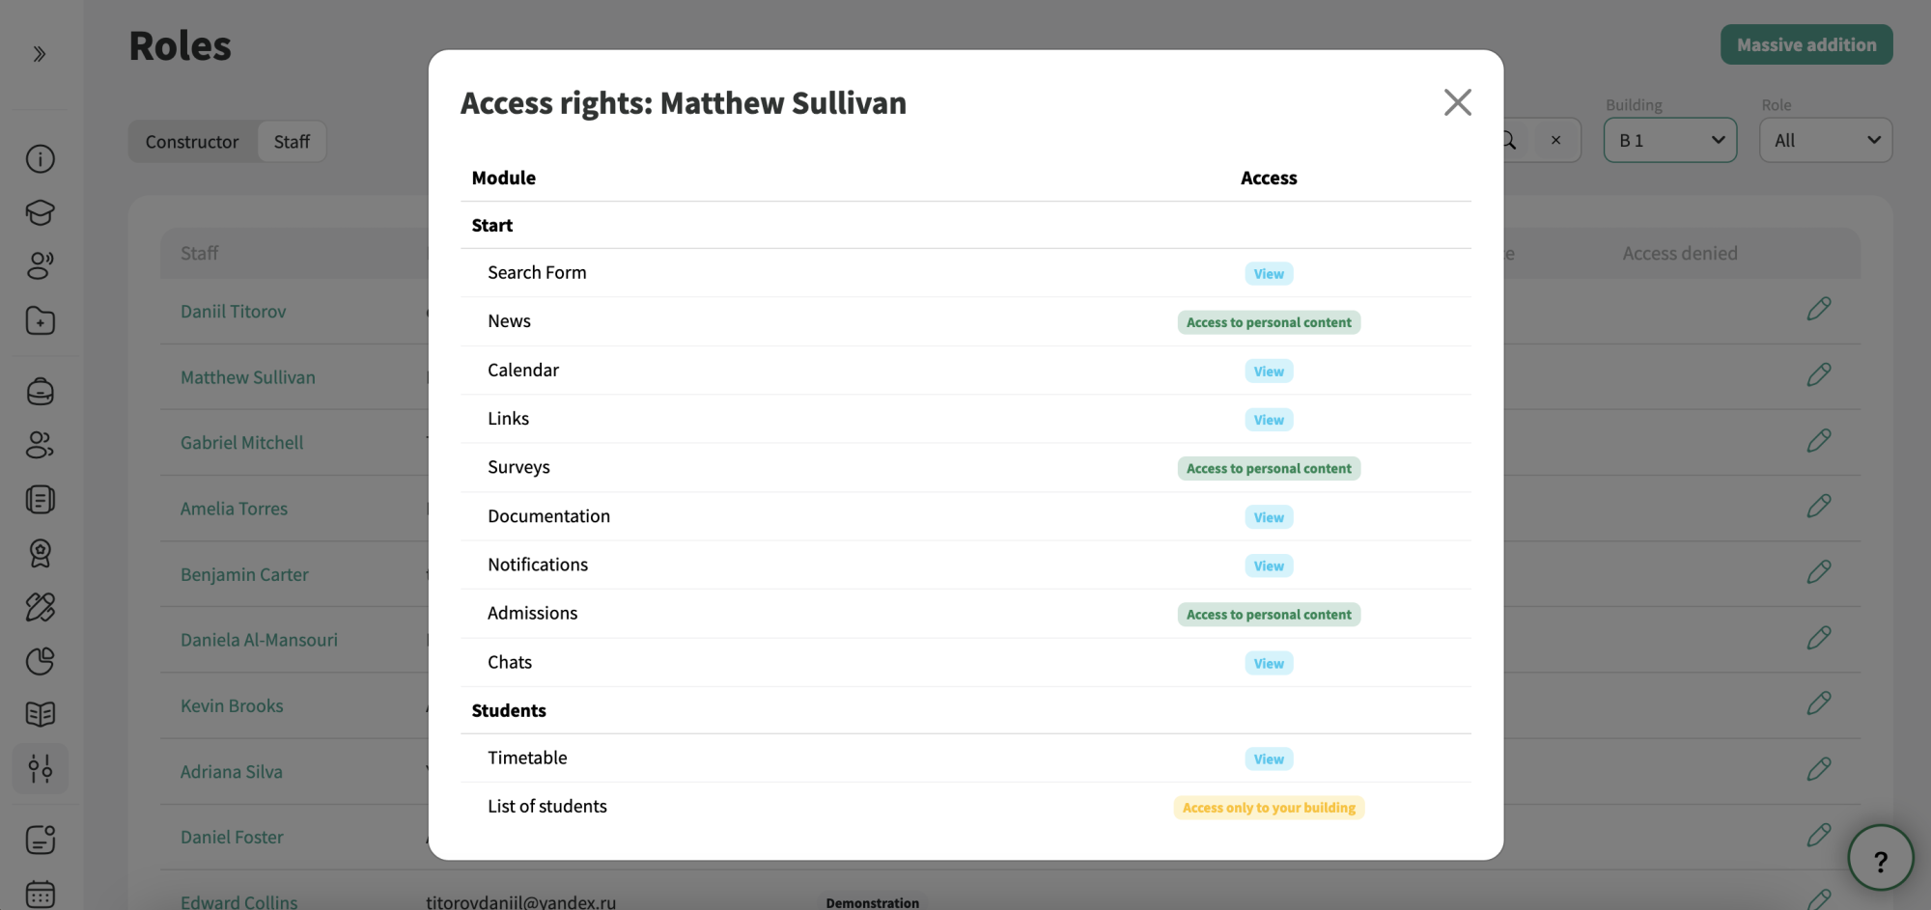
Task: Click the Documentation module row label
Action: (548, 516)
